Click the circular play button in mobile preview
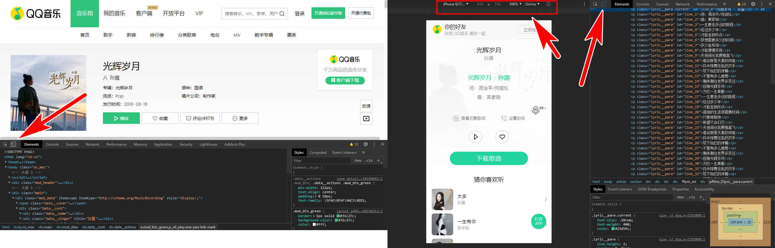The width and height of the screenshot is (775, 248). tap(476, 137)
